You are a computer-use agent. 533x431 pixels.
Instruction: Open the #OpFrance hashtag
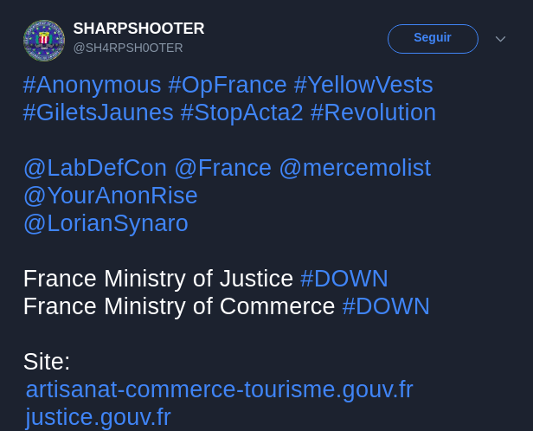click(228, 85)
